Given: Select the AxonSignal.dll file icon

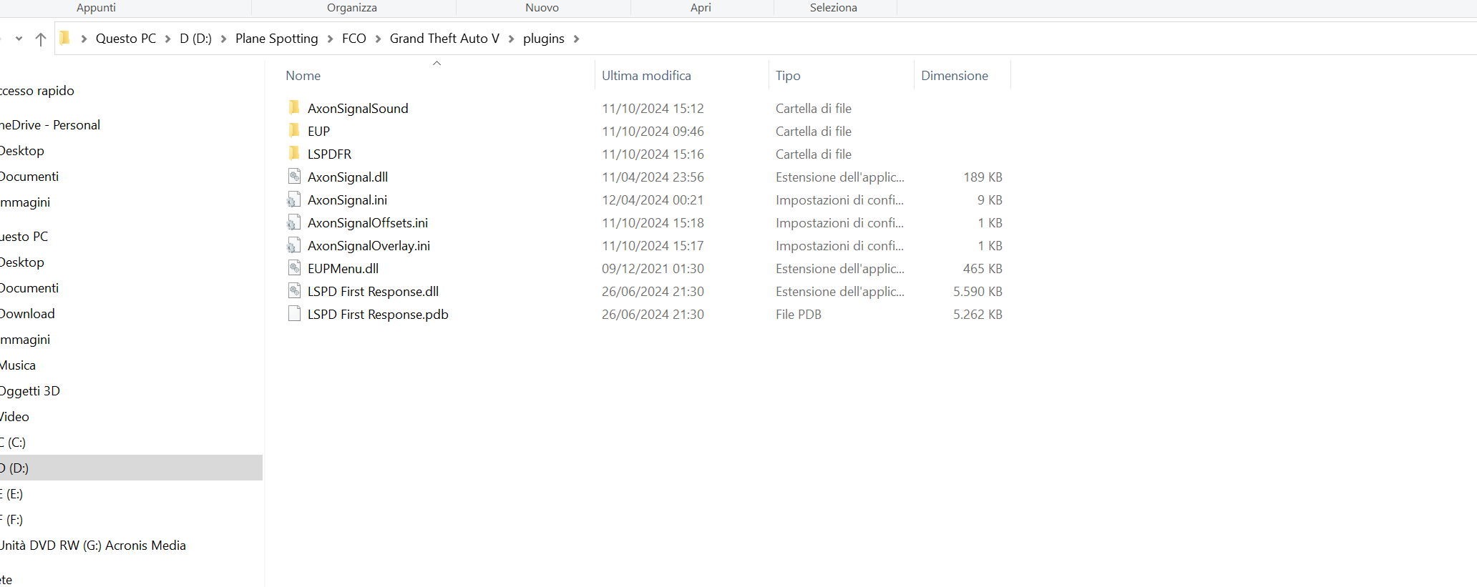Looking at the screenshot, I should [x=294, y=177].
